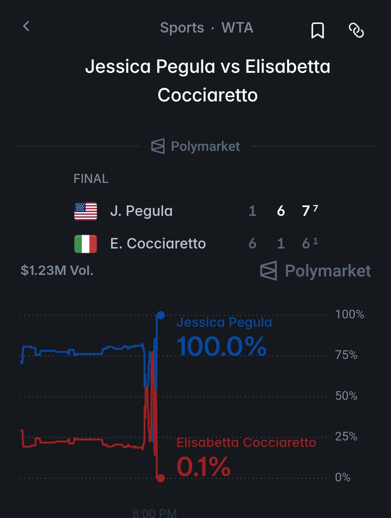This screenshot has width=391, height=518.
Task: Select the blue Pegula chart endpoint dot
Action: (161, 315)
